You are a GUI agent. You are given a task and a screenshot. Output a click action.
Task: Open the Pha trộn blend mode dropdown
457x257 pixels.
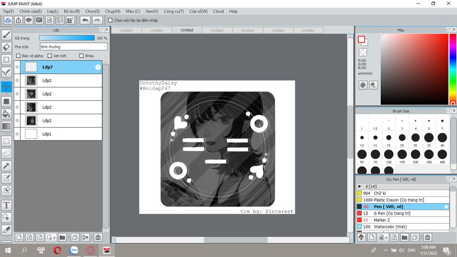tap(74, 46)
